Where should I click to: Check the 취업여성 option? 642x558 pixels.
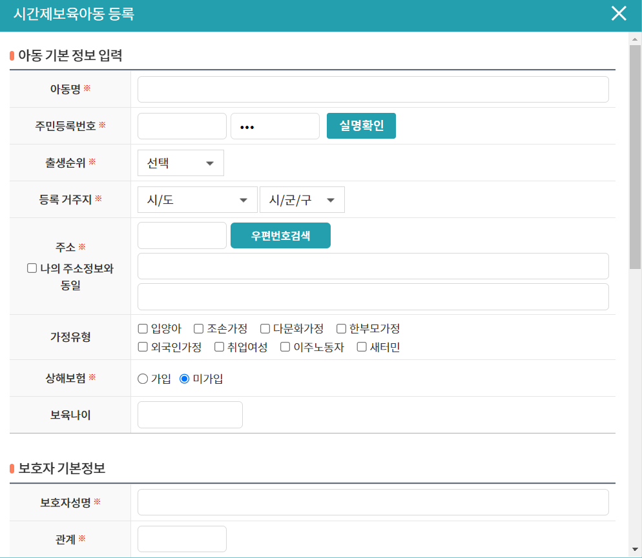pos(219,346)
